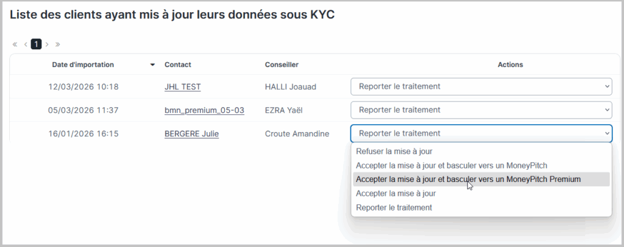Go to last page double-chevron icon
Screen dimensions: 624x247
[58, 44]
